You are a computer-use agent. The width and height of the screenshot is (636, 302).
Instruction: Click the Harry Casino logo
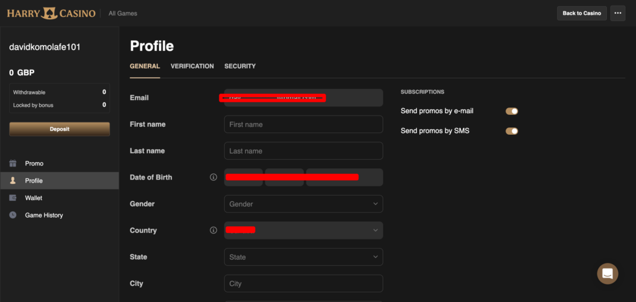51,13
